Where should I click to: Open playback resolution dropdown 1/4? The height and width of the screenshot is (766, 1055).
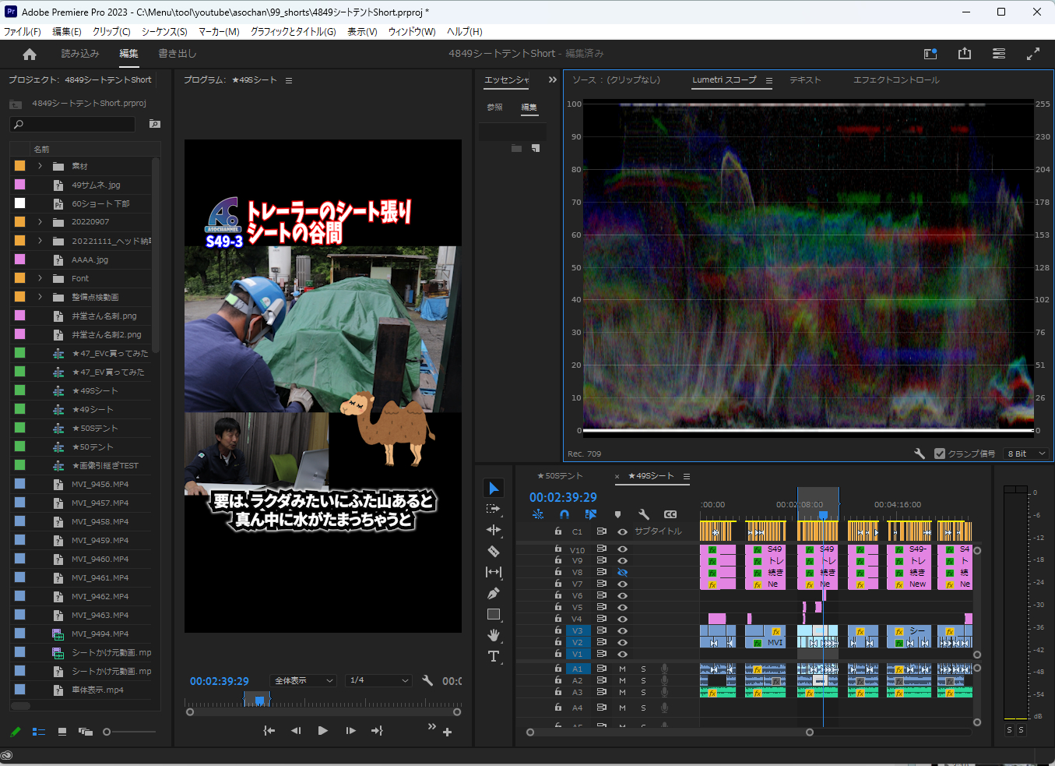click(379, 680)
